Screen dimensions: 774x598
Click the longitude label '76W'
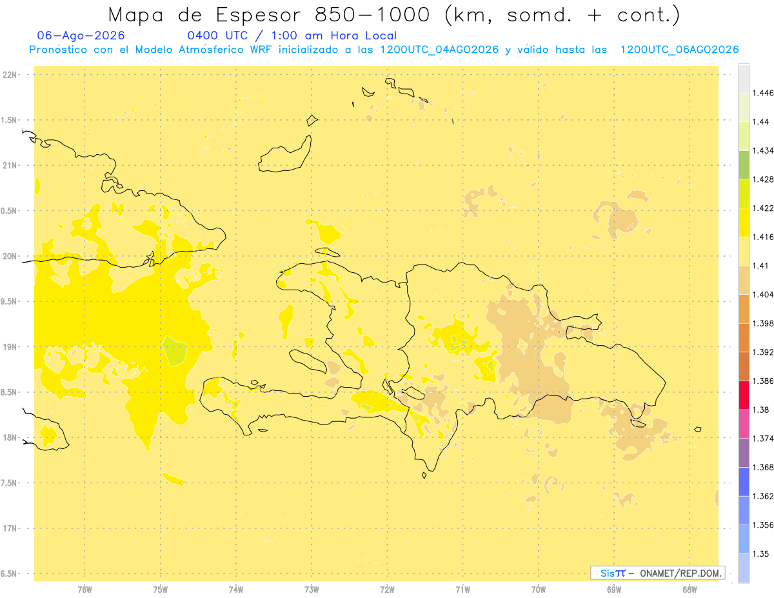point(84,590)
